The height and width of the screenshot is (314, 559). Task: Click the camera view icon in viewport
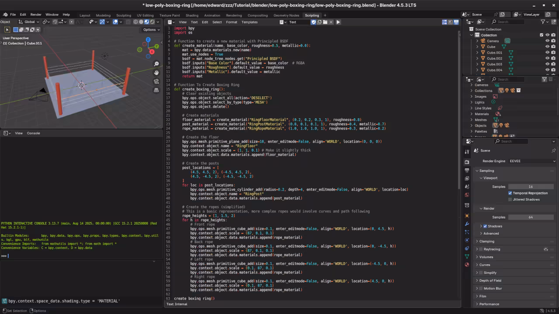156,82
